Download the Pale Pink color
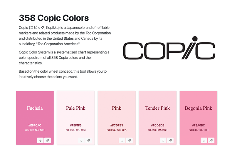This screenshot has width=235, height=147. coord(81,141)
